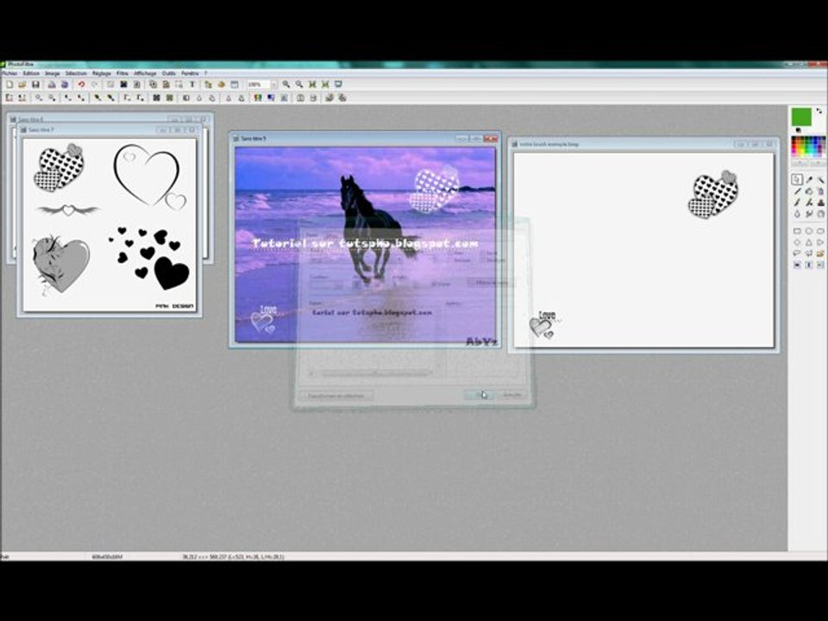
Task: Choose the Rhombus selection shape
Action: tap(797, 243)
